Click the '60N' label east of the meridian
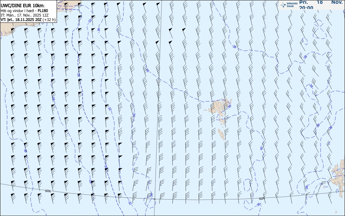 click(x=262, y=199)
